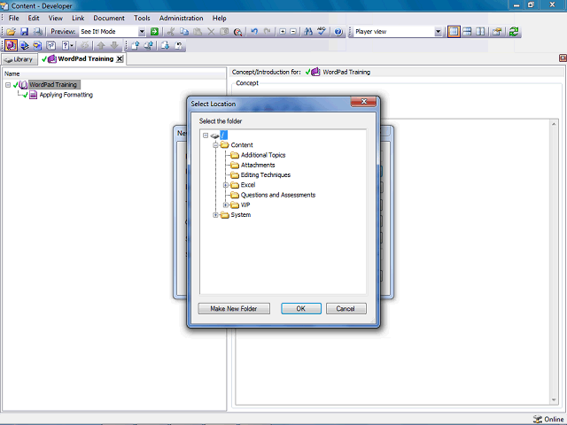The image size is (567, 425).
Task: Collapse WordPad Training outline node
Action: (8, 85)
